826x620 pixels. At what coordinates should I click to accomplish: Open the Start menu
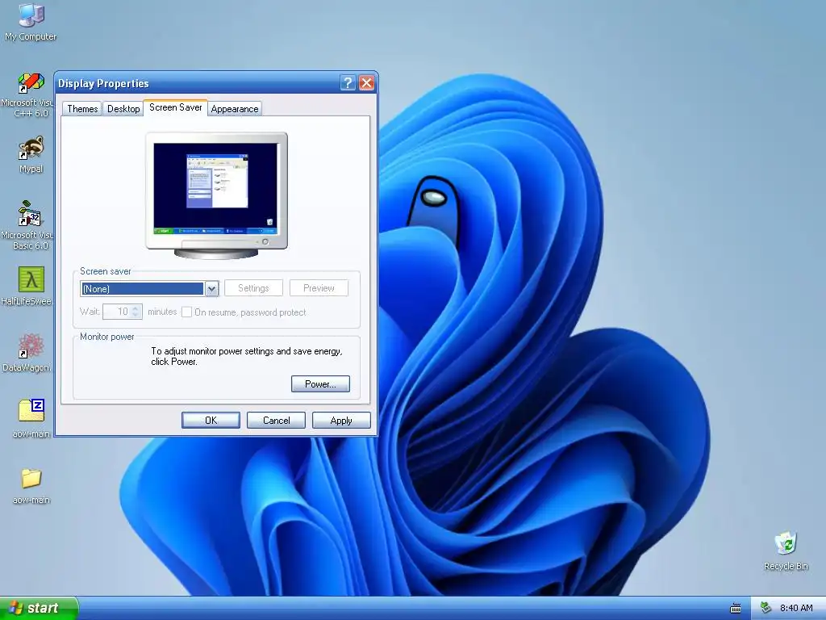pyautogui.click(x=39, y=608)
